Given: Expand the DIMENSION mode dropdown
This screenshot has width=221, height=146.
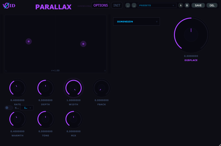Looking at the screenshot, I should coord(137,21).
